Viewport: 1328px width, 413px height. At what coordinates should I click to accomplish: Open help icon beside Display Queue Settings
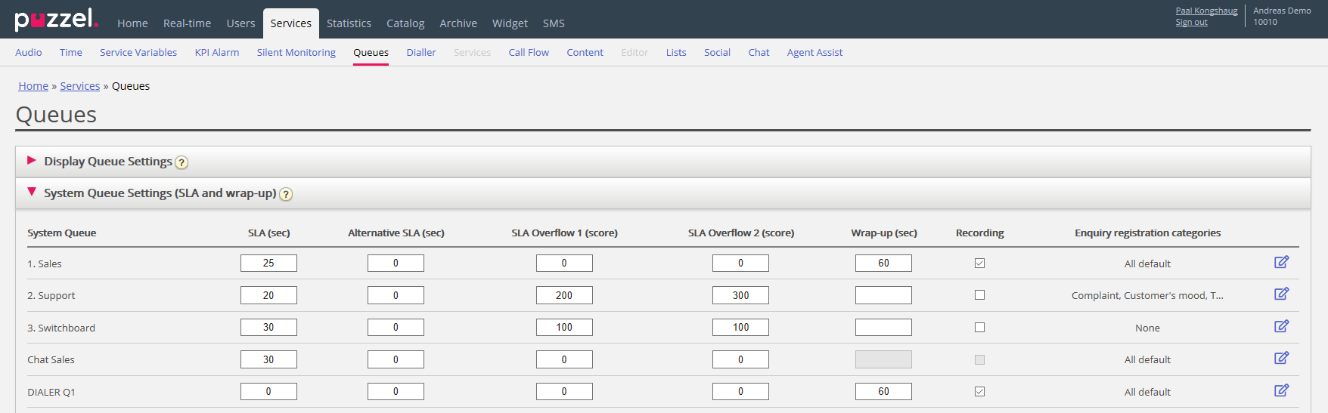click(182, 162)
